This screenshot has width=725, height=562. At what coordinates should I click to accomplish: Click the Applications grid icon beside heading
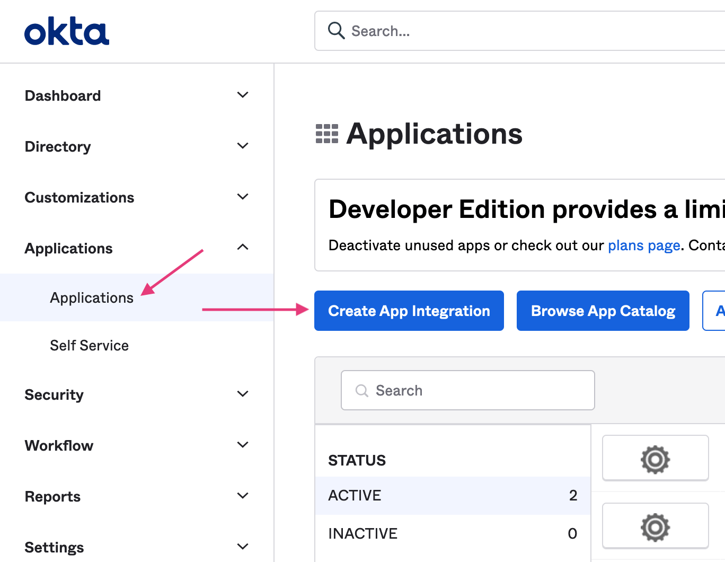327,134
